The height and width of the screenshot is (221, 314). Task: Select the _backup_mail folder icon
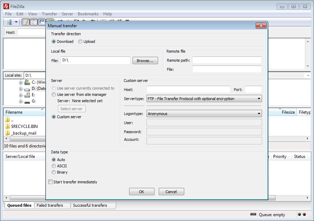7,133
